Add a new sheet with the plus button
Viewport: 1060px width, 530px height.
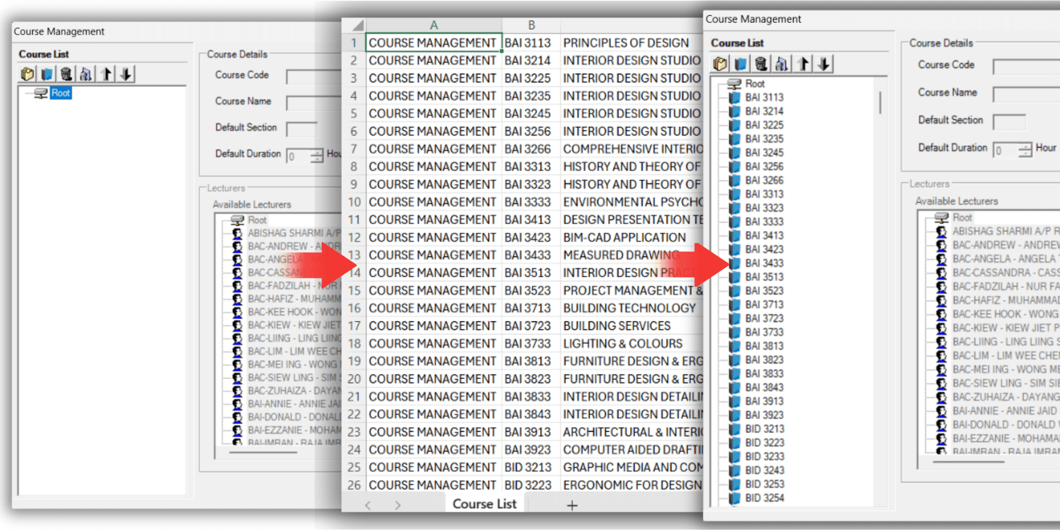pos(572,506)
